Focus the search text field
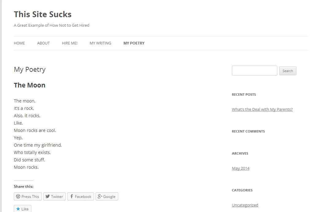The width and height of the screenshot is (321, 212). click(x=254, y=71)
